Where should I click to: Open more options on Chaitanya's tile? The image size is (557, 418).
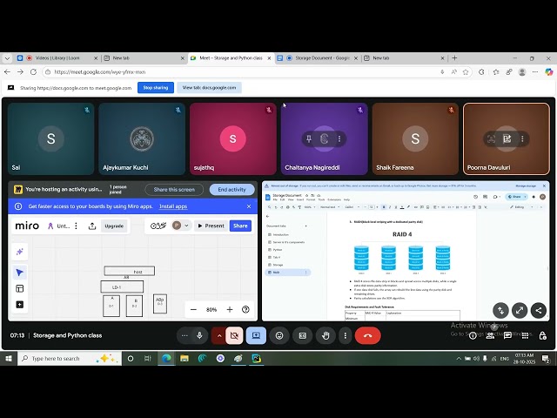coord(339,138)
